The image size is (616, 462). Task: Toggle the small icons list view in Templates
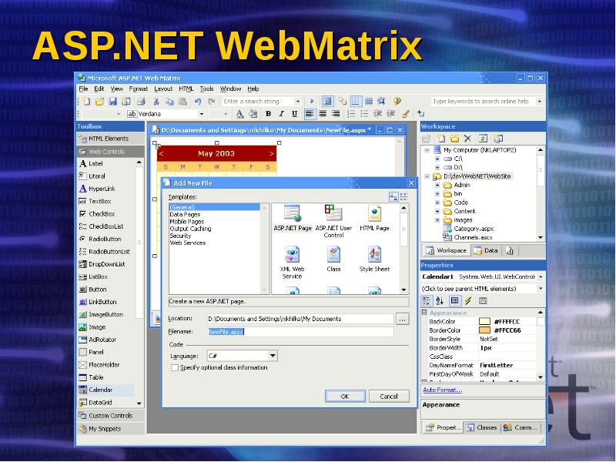pos(403,197)
